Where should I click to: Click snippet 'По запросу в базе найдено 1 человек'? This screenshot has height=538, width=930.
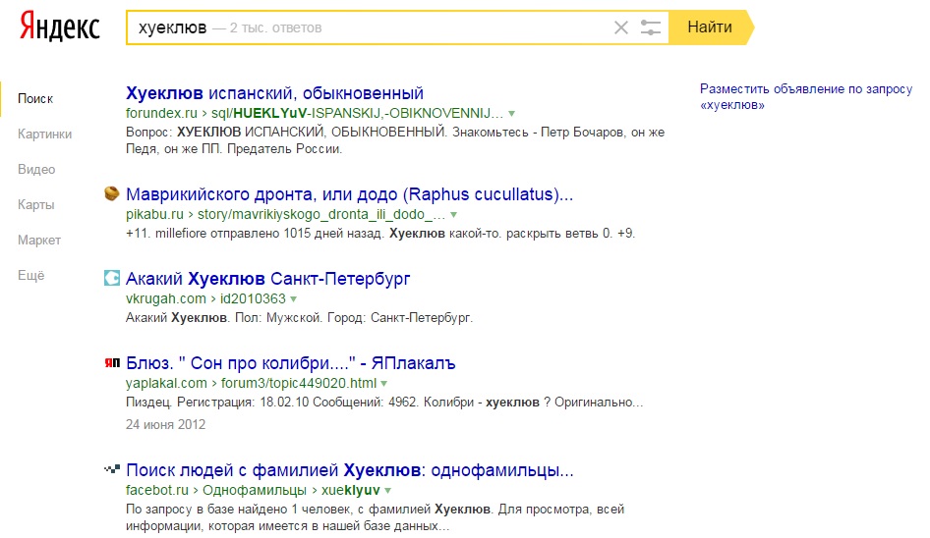pos(375,517)
